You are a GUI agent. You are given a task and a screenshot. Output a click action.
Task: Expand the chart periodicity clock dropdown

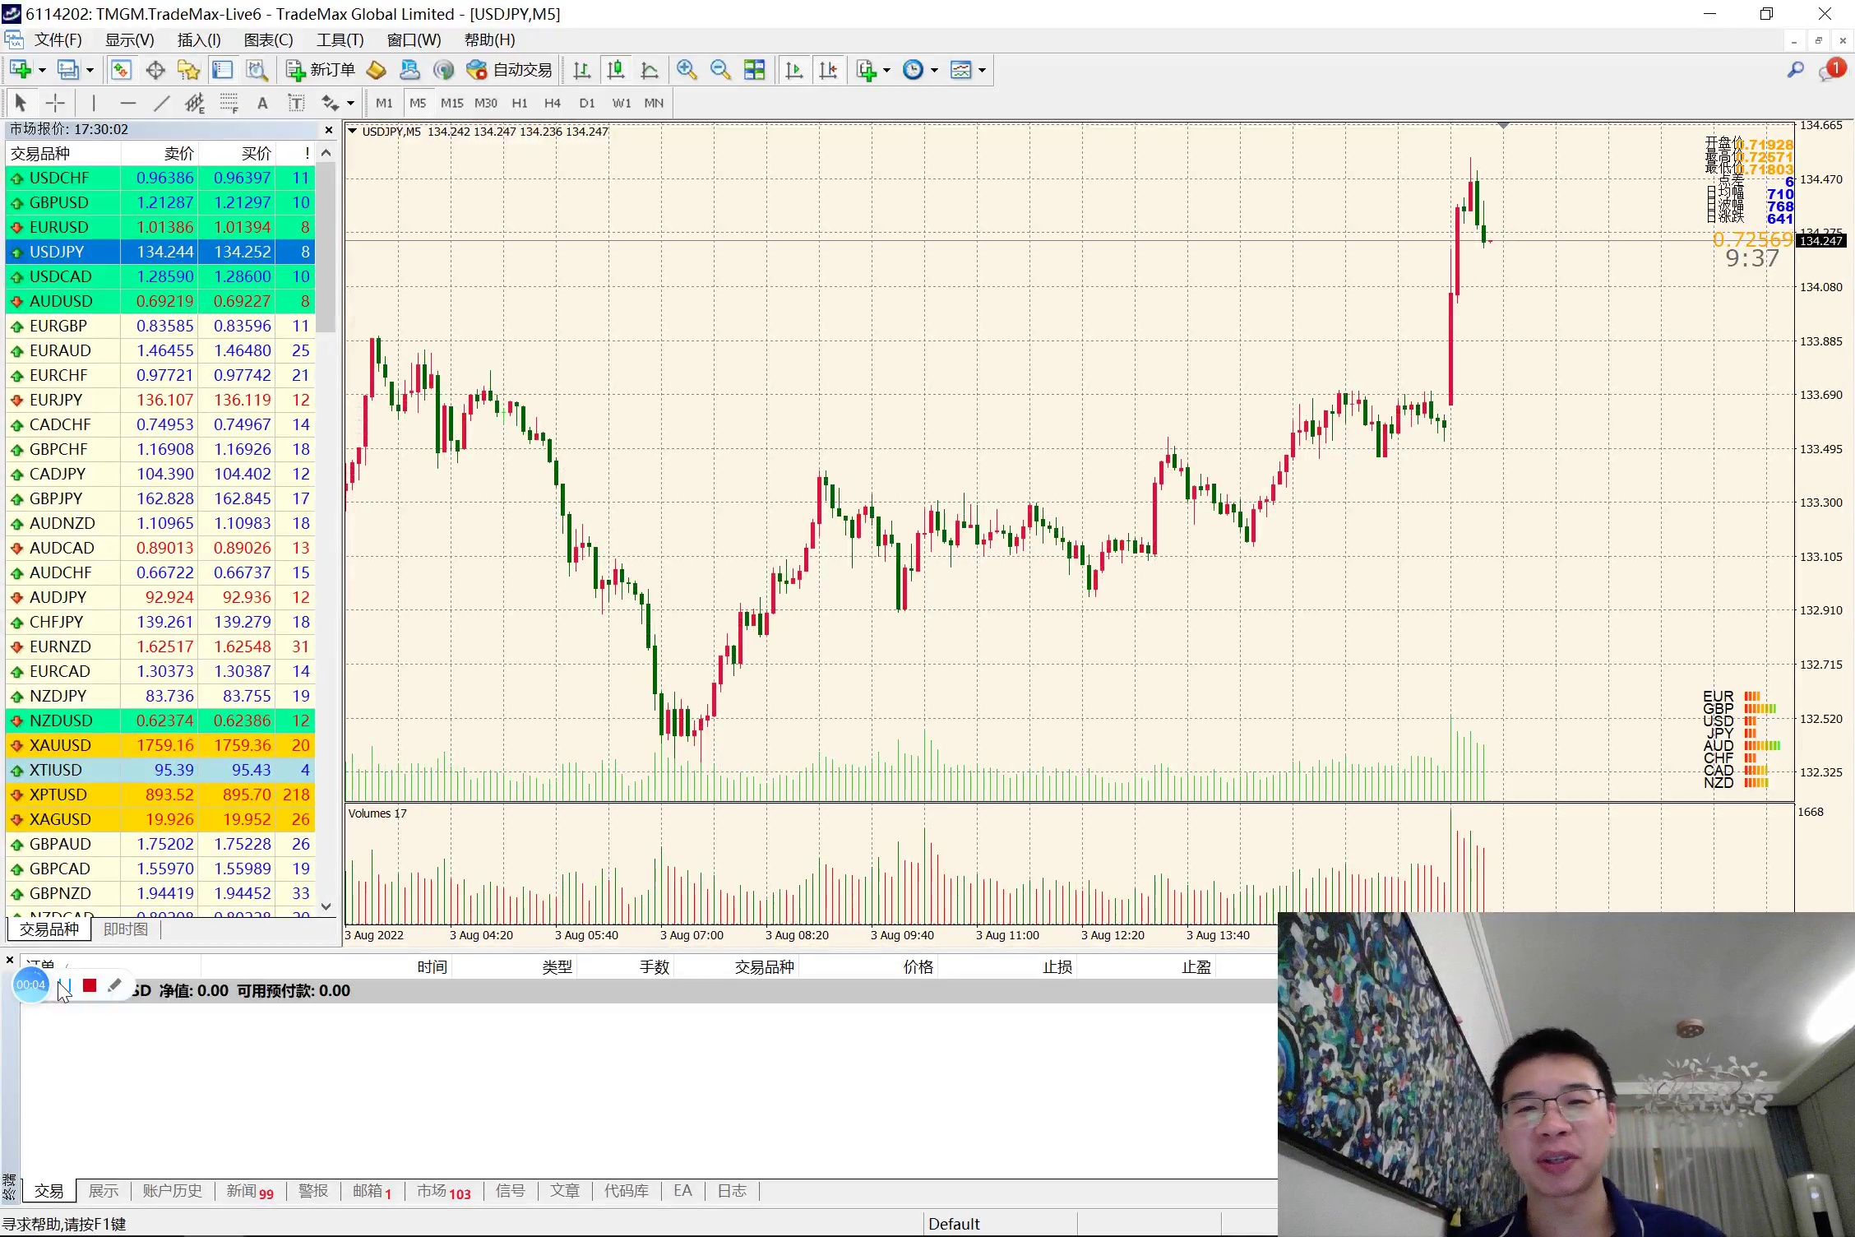(x=934, y=70)
